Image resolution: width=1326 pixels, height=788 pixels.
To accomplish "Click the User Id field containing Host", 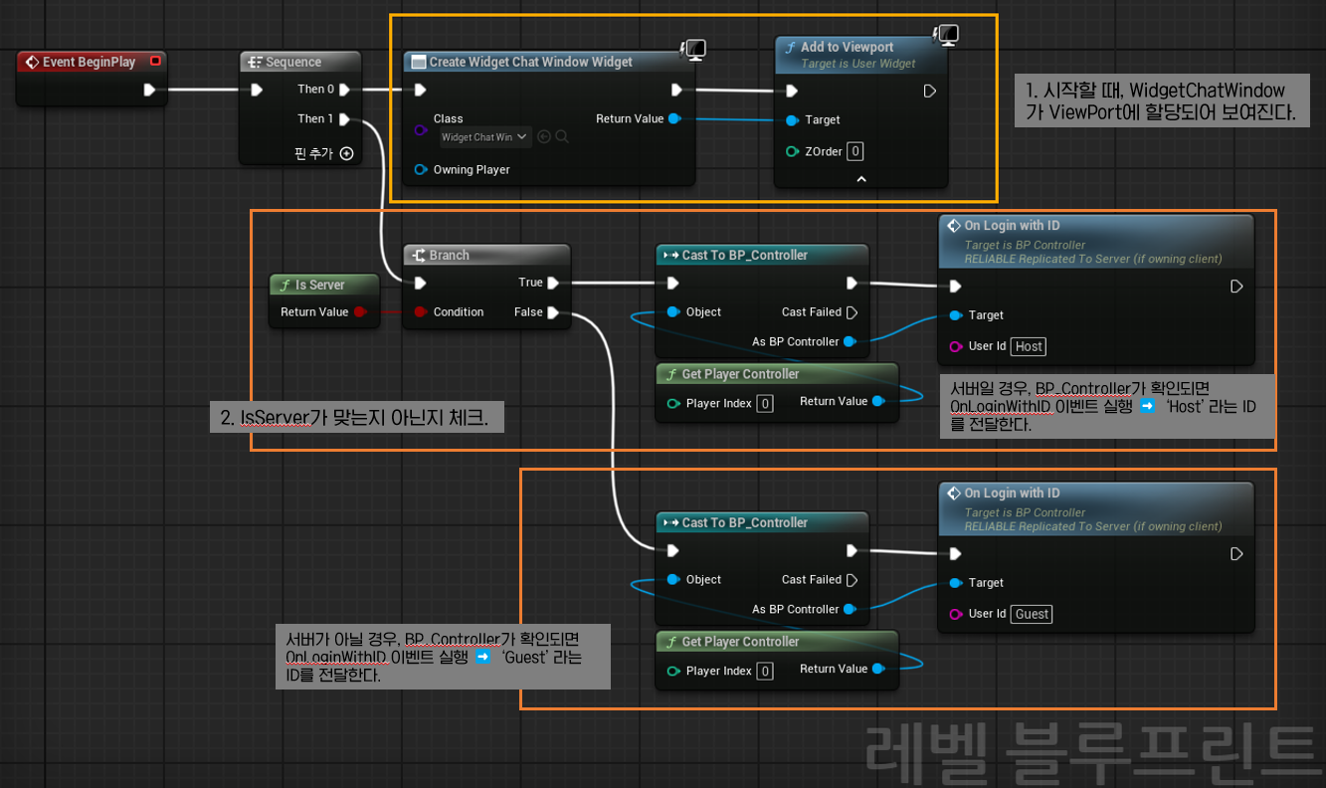I will (x=1030, y=346).
